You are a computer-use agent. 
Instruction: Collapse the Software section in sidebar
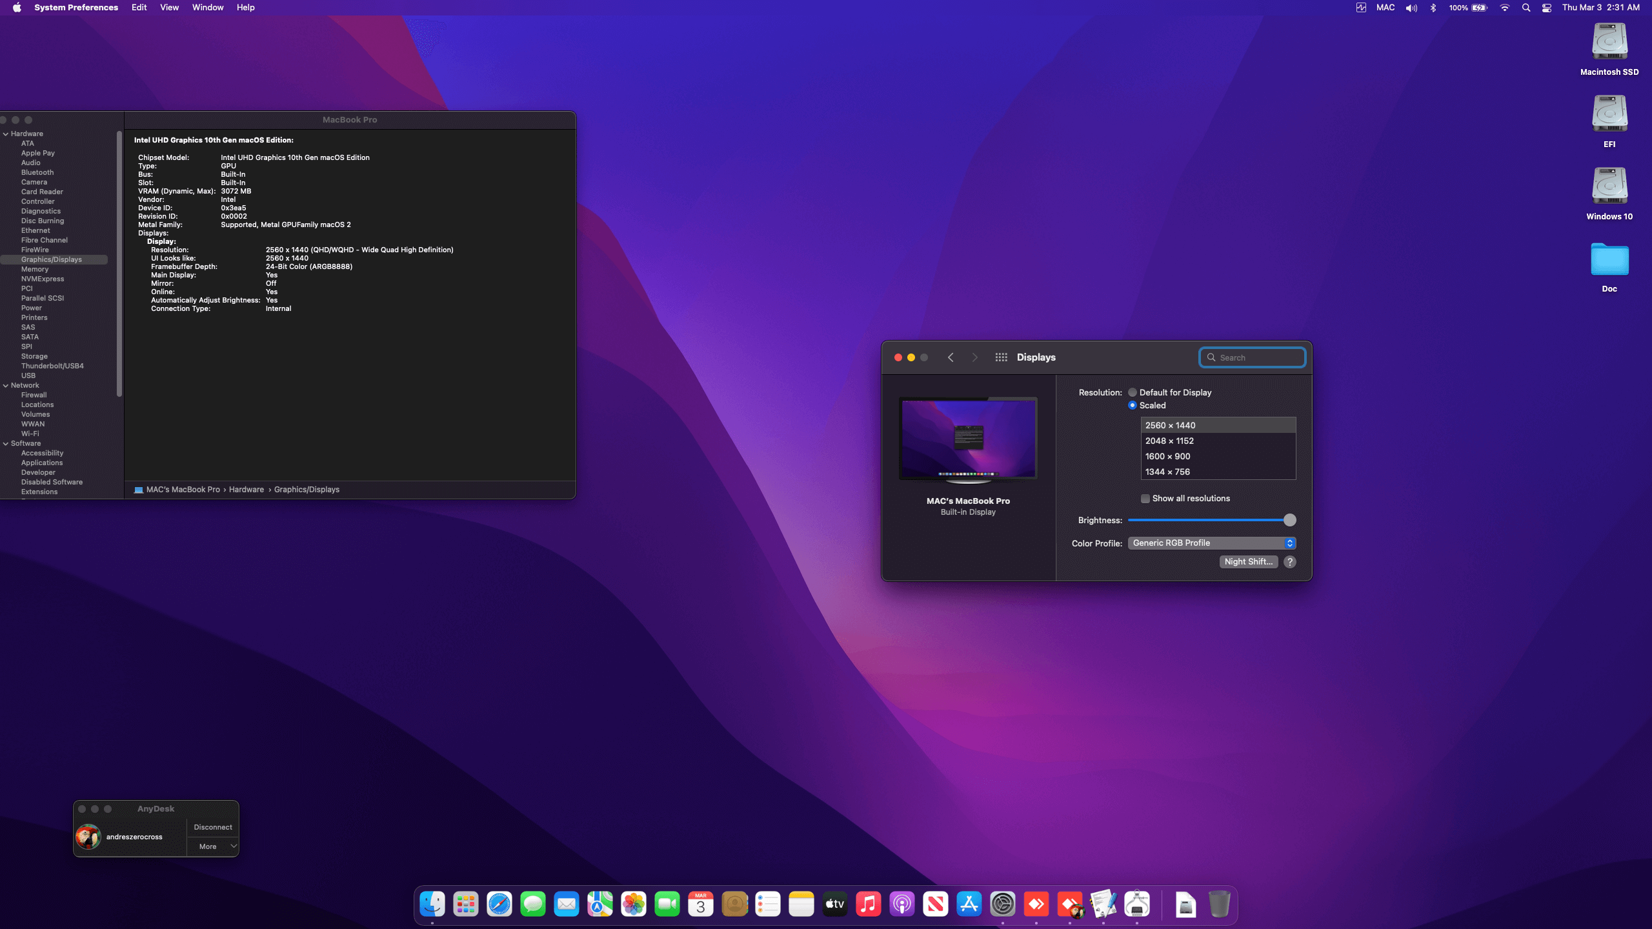(6, 443)
